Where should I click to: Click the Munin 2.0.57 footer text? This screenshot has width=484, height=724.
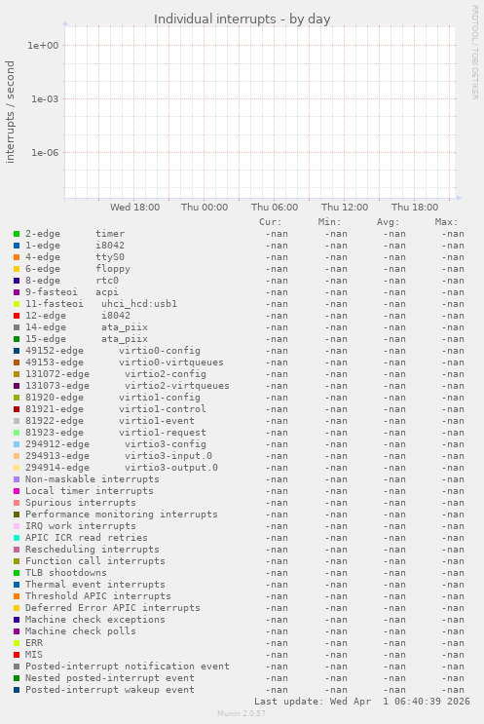(242, 713)
